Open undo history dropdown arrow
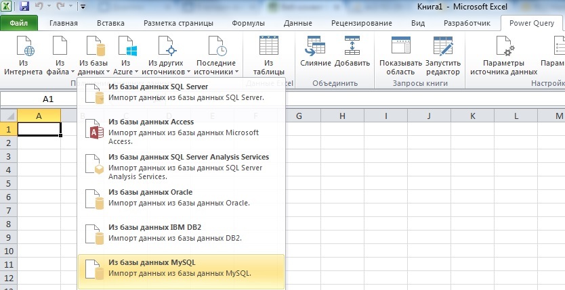Image resolution: width=565 pixels, height=290 pixels. tap(49, 7)
